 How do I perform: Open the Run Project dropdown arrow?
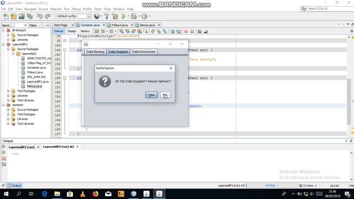[x=128, y=16]
